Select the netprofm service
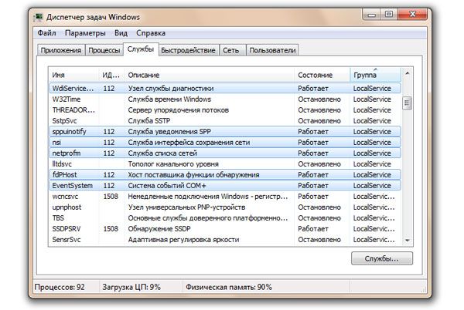 tap(225, 153)
